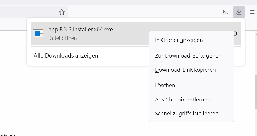Select "Alle Downloads anzeigen"
This screenshot has width=257, height=136.
coord(66,55)
